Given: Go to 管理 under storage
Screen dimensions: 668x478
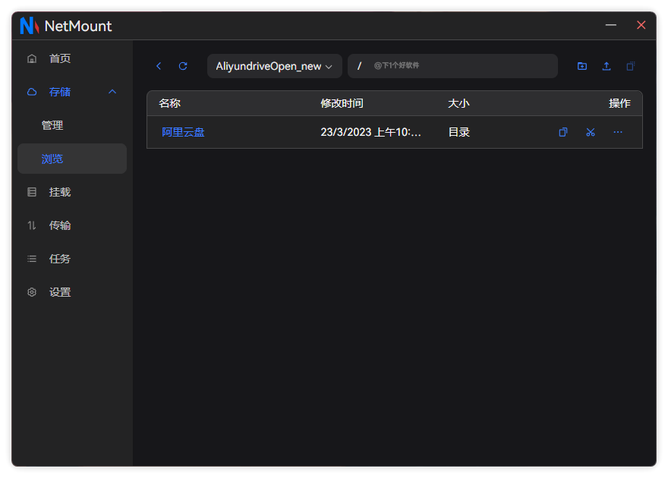Looking at the screenshot, I should tap(52, 125).
